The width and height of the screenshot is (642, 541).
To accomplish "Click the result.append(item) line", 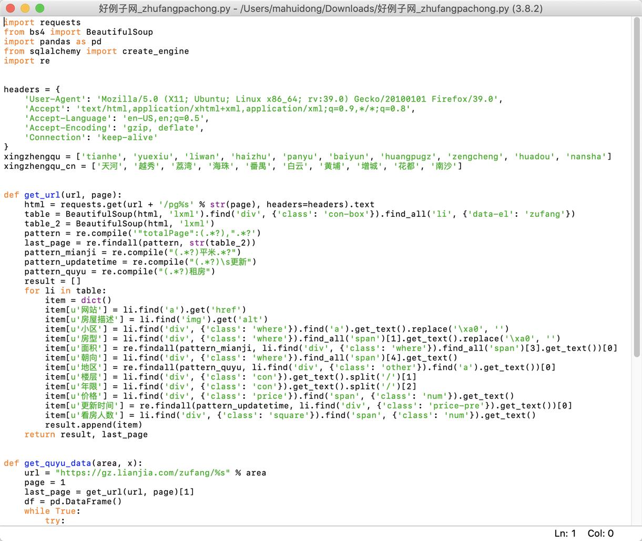I will click(x=93, y=425).
